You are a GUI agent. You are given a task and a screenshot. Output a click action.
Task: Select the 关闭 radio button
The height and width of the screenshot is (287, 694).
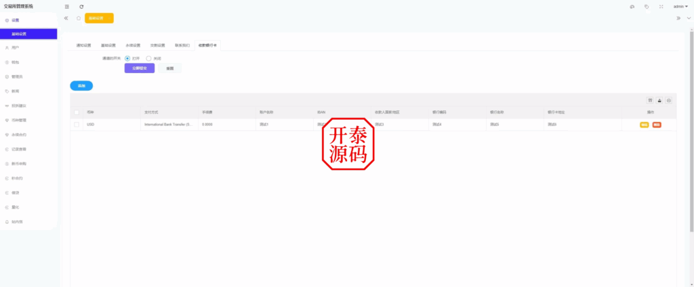148,58
